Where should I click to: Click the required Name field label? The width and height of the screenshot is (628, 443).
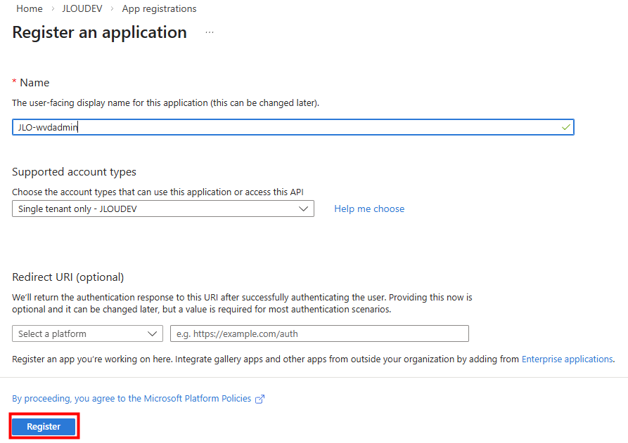click(x=34, y=83)
